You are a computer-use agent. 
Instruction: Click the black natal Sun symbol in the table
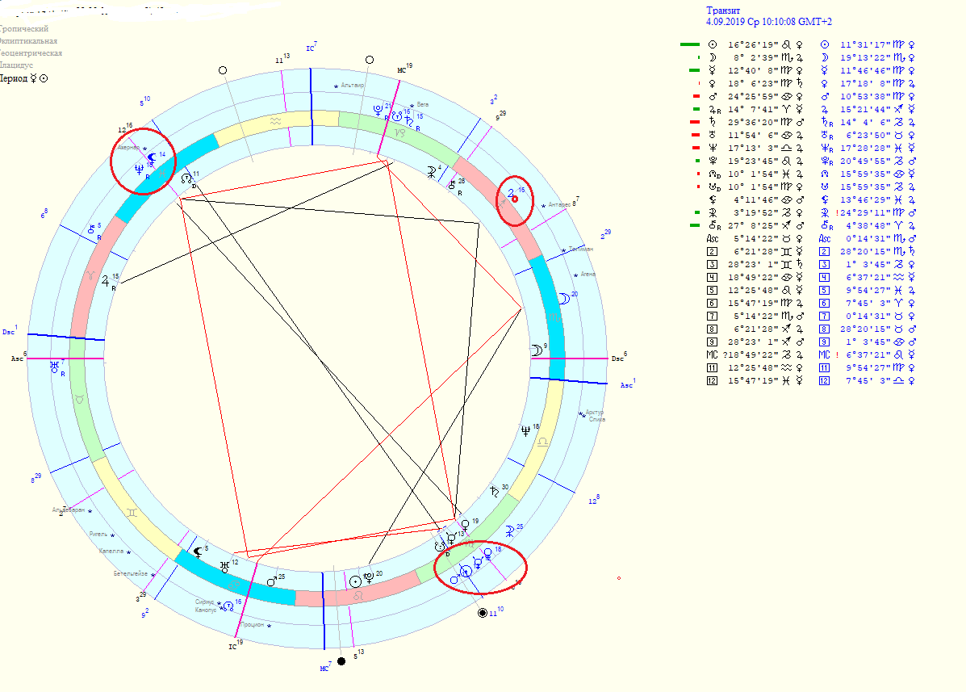click(711, 45)
